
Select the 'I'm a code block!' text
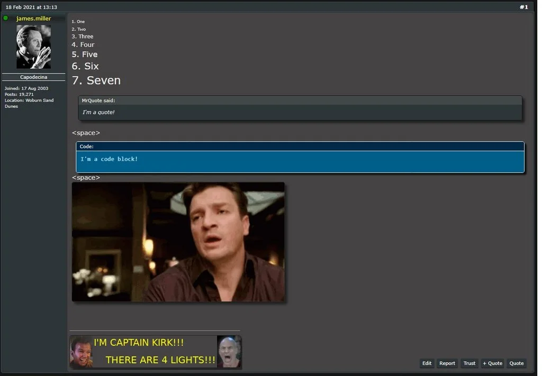pyautogui.click(x=109, y=159)
